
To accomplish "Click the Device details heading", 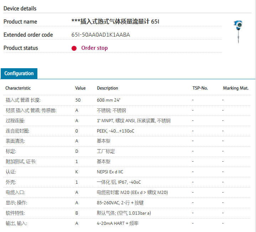I will click(x=20, y=9).
